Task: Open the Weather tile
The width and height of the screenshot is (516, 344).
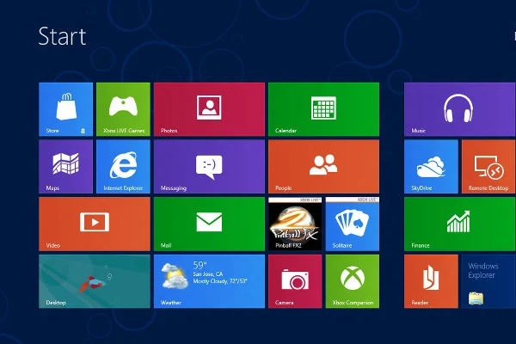Action: click(x=209, y=281)
